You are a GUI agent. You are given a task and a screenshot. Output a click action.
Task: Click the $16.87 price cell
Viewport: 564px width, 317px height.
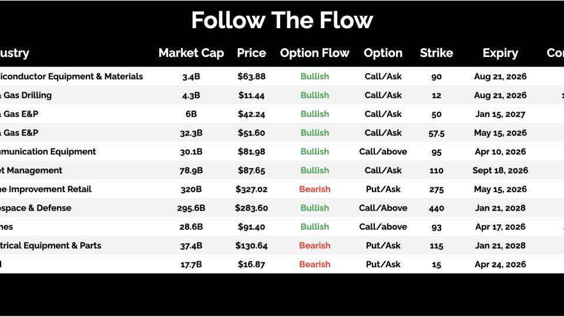(x=251, y=264)
